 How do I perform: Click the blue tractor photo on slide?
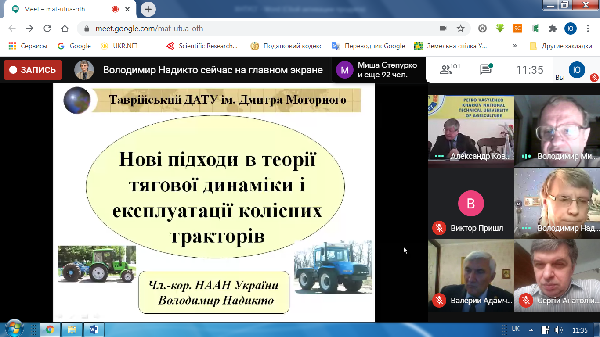(333, 266)
